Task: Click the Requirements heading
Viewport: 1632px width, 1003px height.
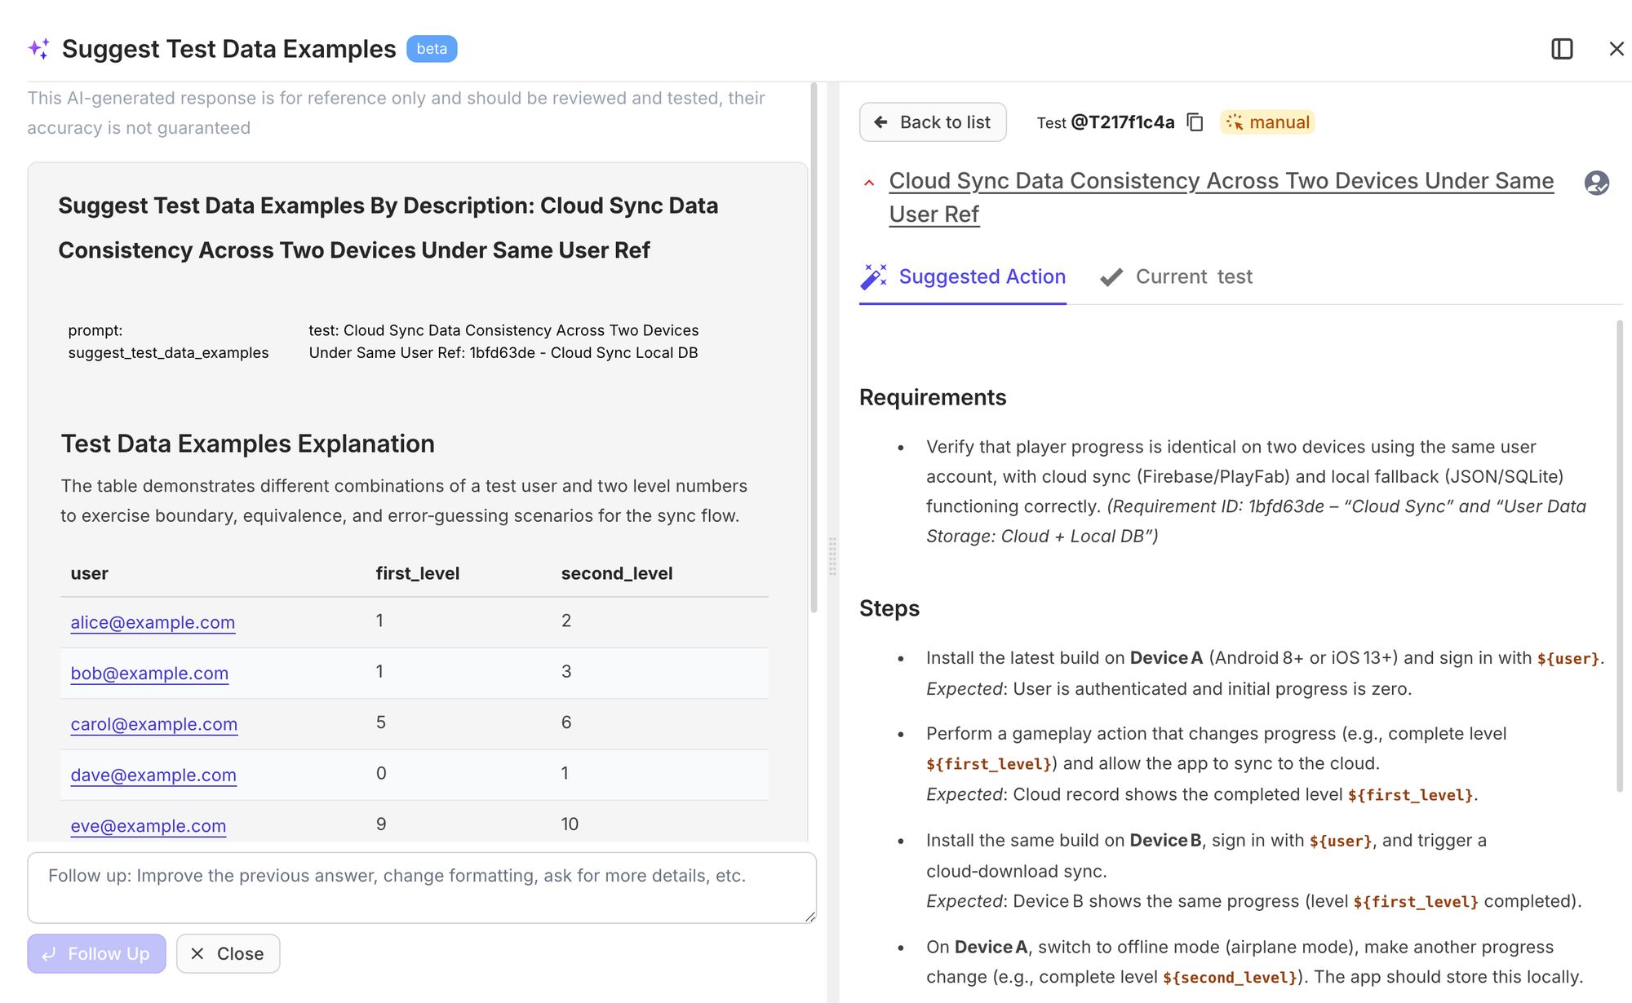Action: pos(933,397)
